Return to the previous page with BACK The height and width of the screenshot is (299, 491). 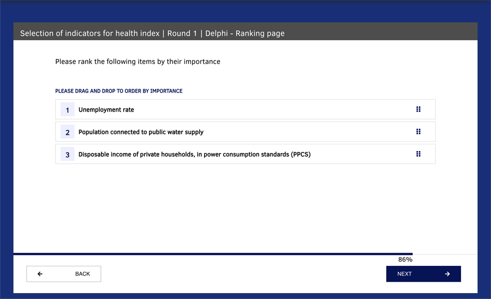coord(64,274)
